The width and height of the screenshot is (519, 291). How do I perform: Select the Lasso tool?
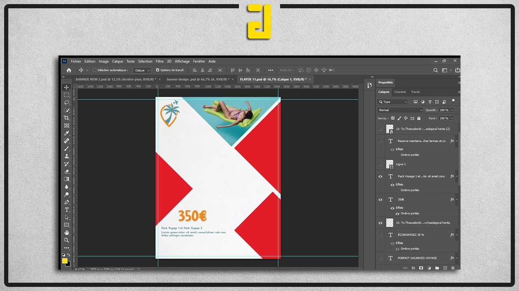tap(66, 102)
